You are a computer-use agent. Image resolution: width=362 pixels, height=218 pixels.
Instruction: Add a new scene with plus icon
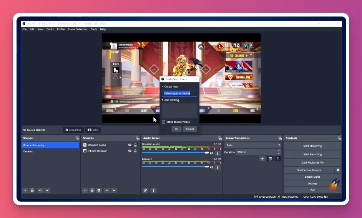25,190
